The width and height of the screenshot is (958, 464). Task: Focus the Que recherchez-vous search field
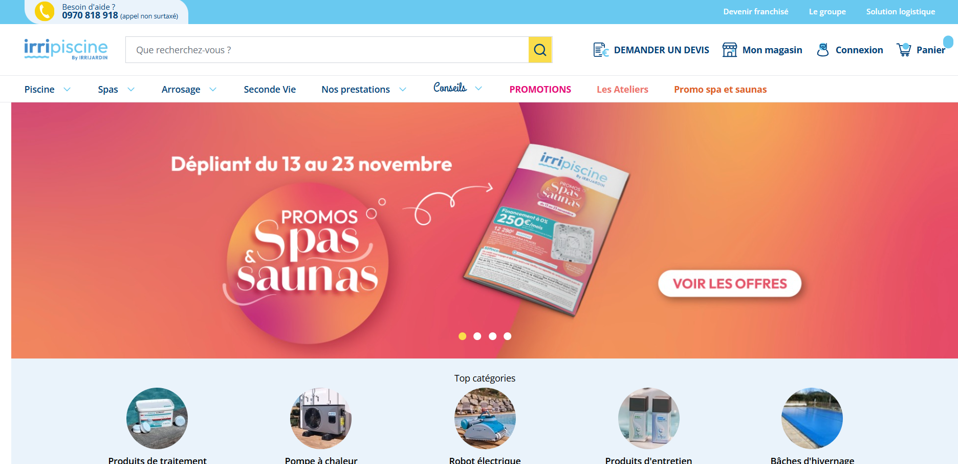coord(327,50)
